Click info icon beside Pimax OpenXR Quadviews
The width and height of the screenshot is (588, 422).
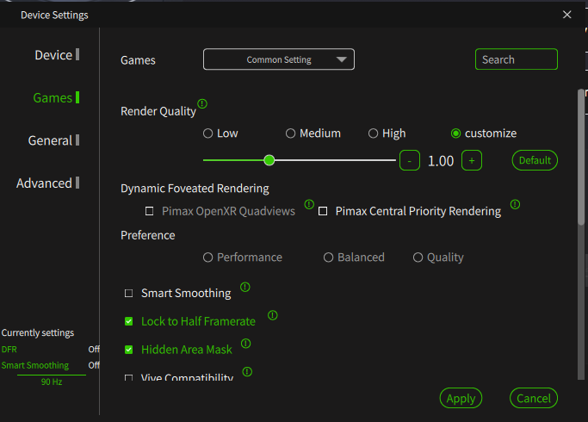(309, 204)
